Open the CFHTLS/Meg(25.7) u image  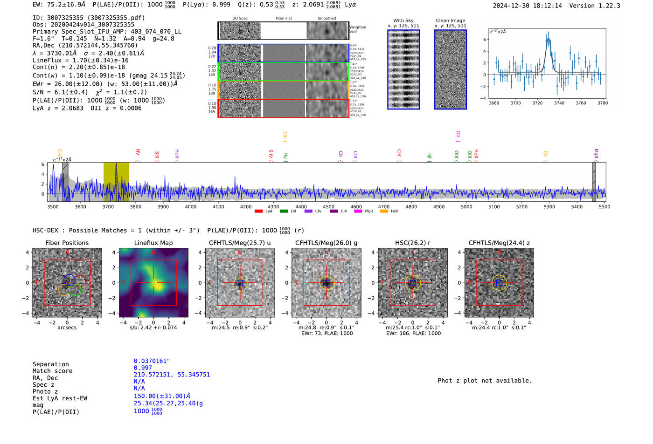[x=240, y=283]
